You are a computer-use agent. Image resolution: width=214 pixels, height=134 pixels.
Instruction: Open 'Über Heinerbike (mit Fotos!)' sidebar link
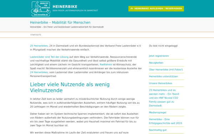tap(166, 70)
